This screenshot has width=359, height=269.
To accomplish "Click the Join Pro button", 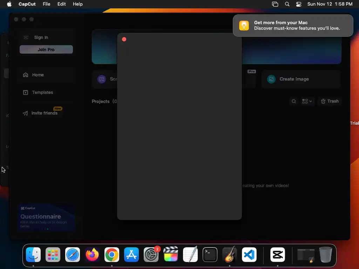I will (x=46, y=49).
